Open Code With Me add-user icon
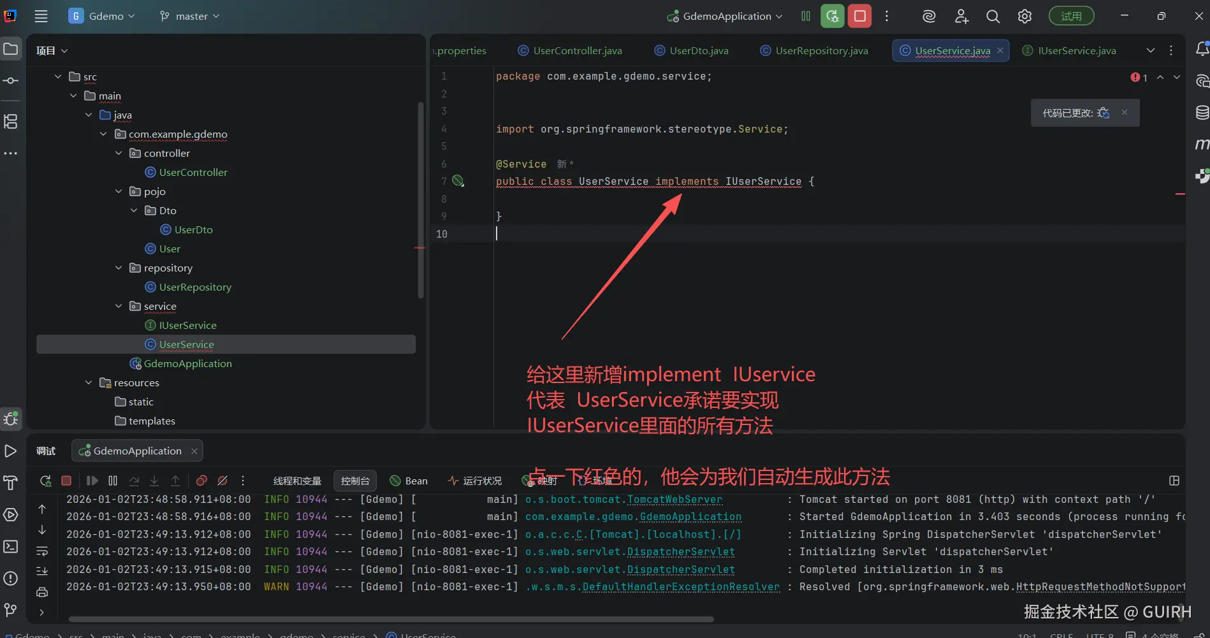The height and width of the screenshot is (638, 1210). (961, 17)
